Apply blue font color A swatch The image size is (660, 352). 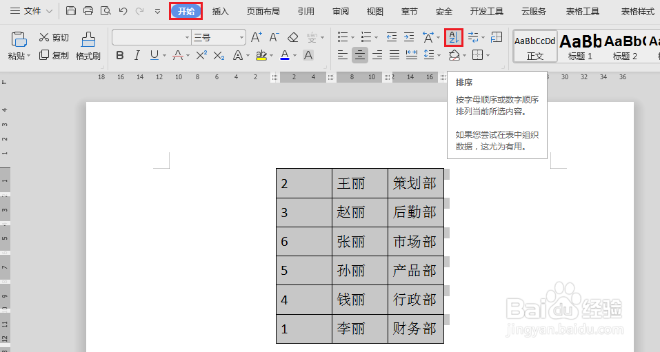(x=285, y=55)
